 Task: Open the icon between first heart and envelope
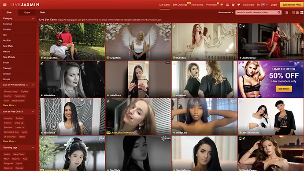coord(227,5)
